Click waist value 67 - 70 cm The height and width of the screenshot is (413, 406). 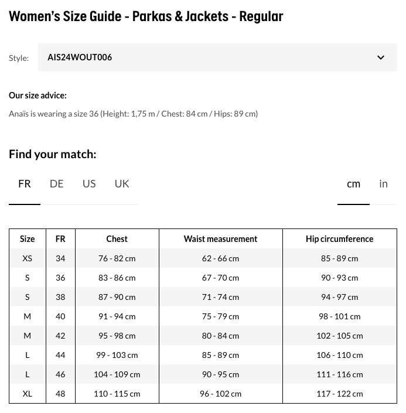coord(220,278)
